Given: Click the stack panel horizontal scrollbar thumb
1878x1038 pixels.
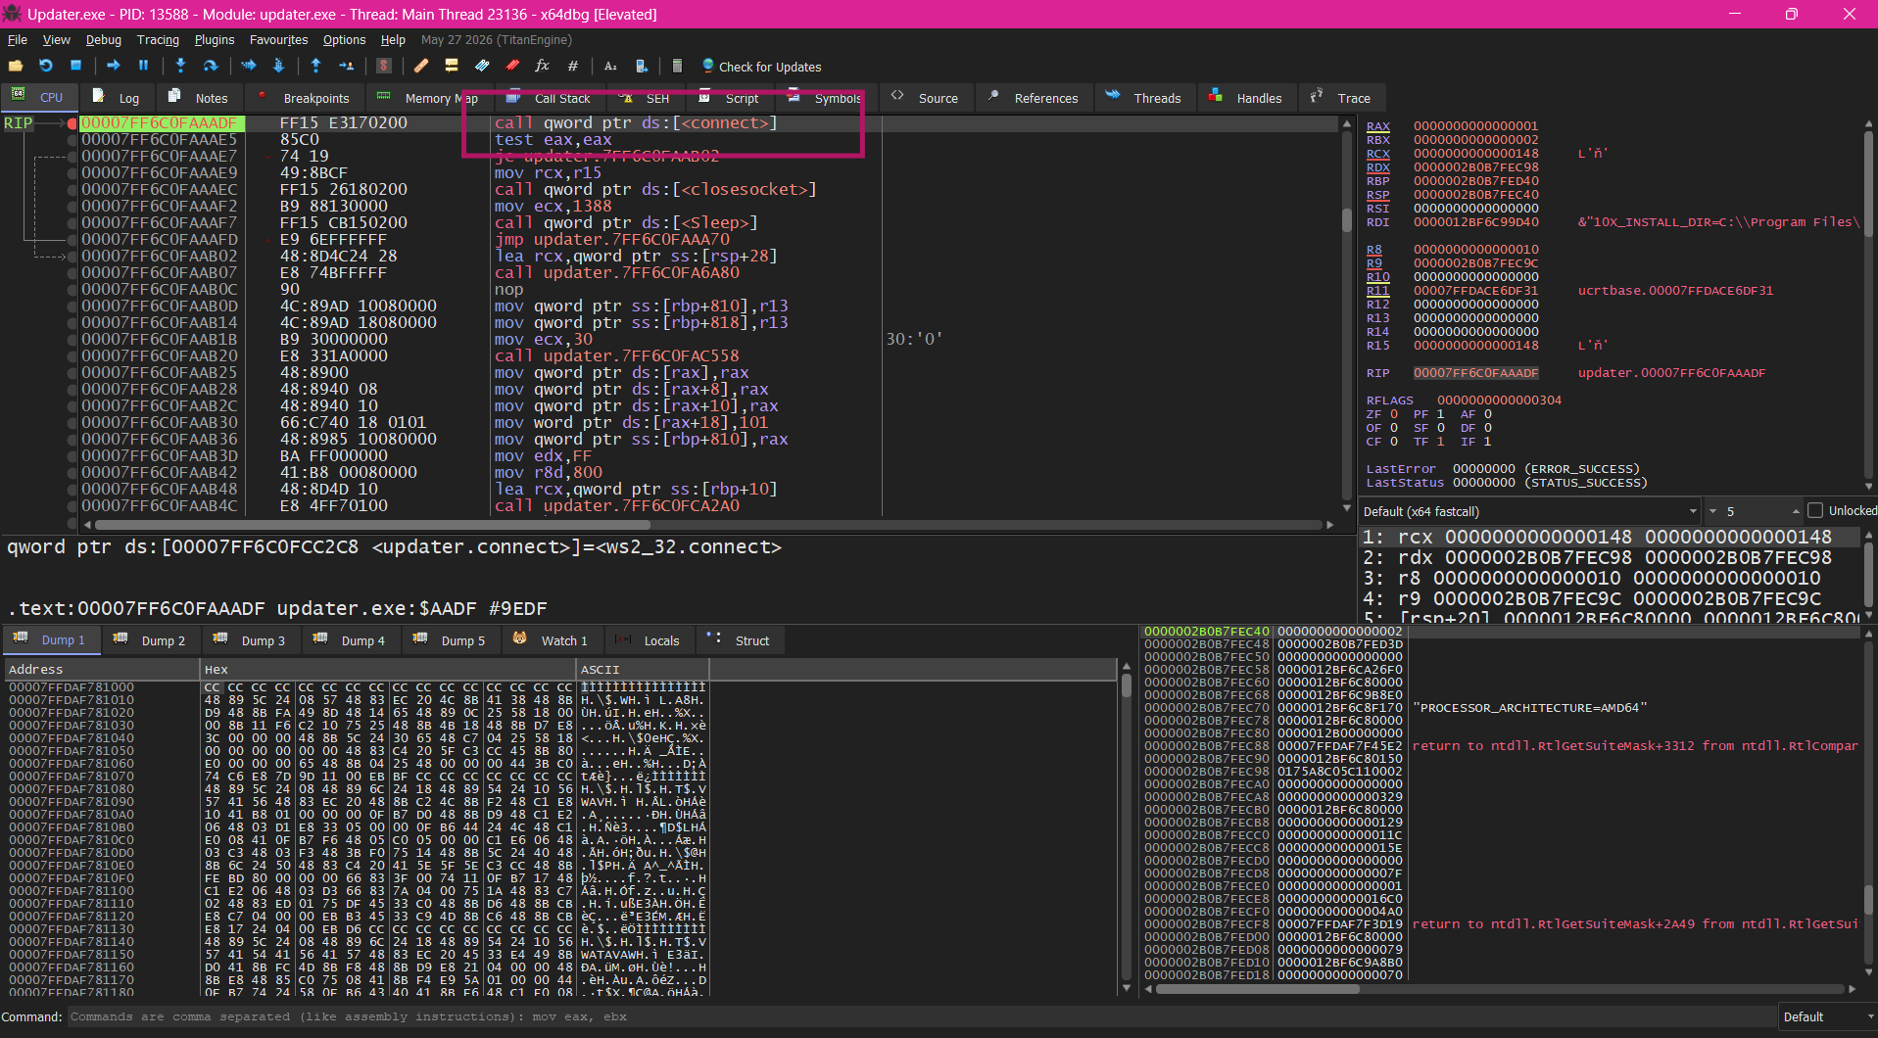Looking at the screenshot, I should click(x=1257, y=989).
